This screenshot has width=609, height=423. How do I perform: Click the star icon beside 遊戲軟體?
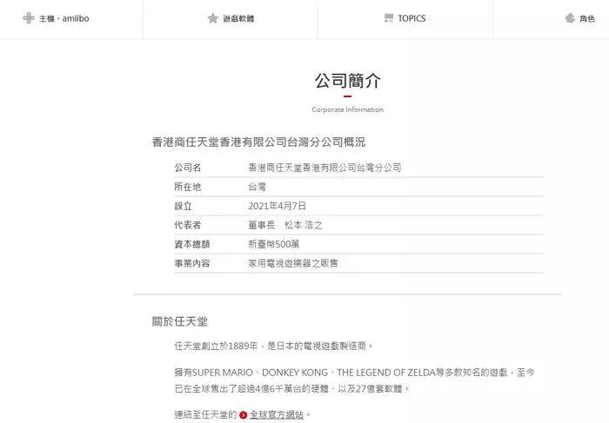coord(213,18)
